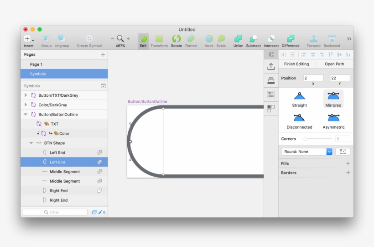Collapse Button/ButtonOutline symbol
This screenshot has width=374, height=247.
(26, 115)
